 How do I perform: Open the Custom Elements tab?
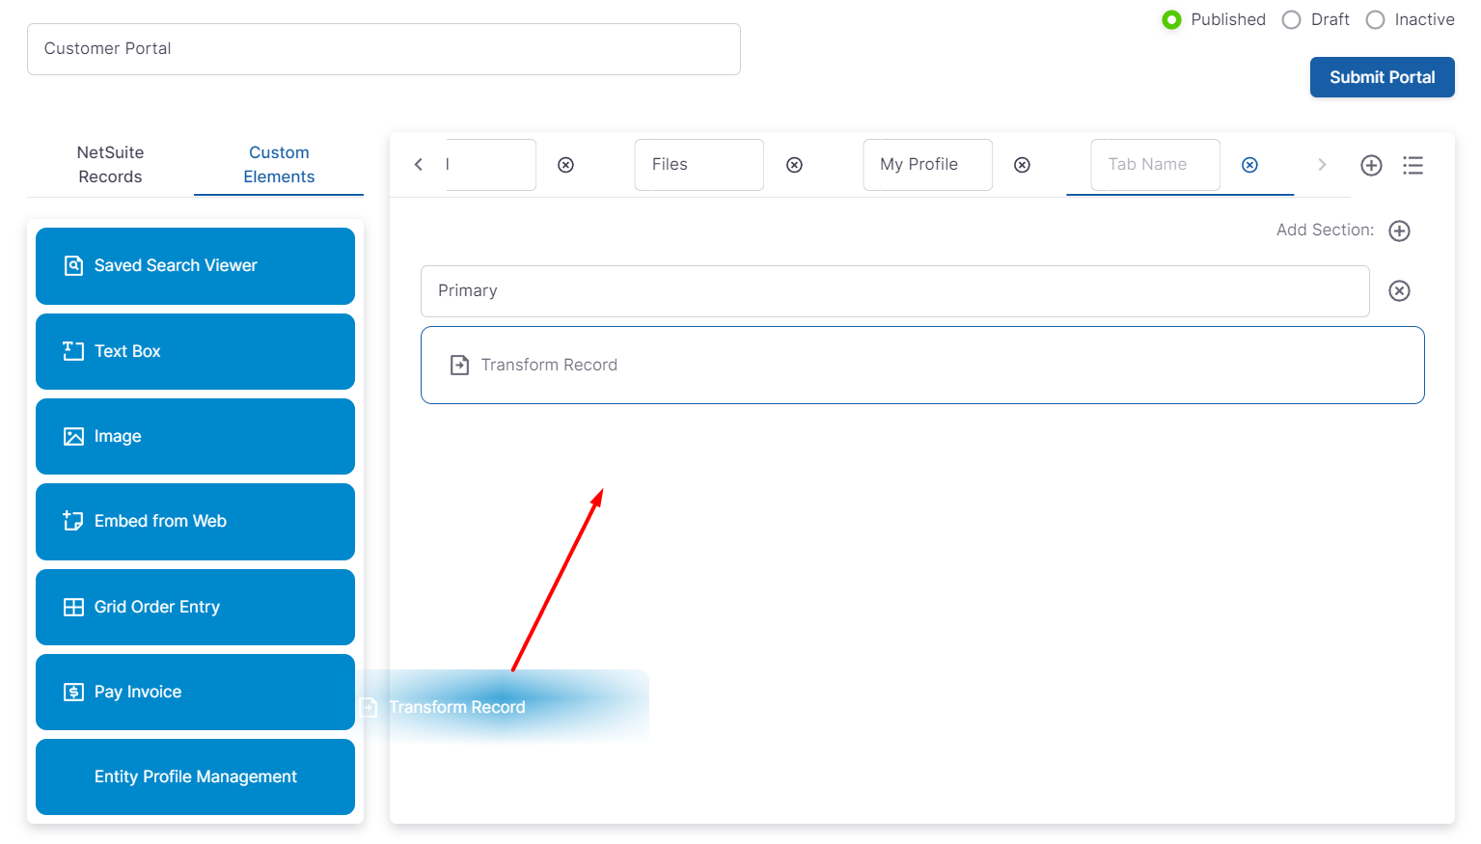click(x=279, y=165)
